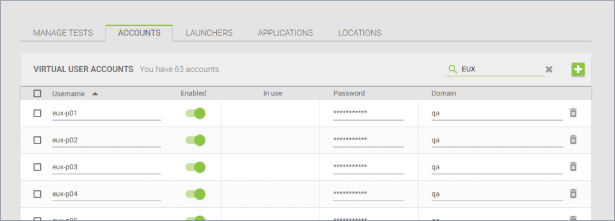Click the Domain field for eux-p02
Image resolution: width=615 pixels, height=221 pixels.
[497, 140]
